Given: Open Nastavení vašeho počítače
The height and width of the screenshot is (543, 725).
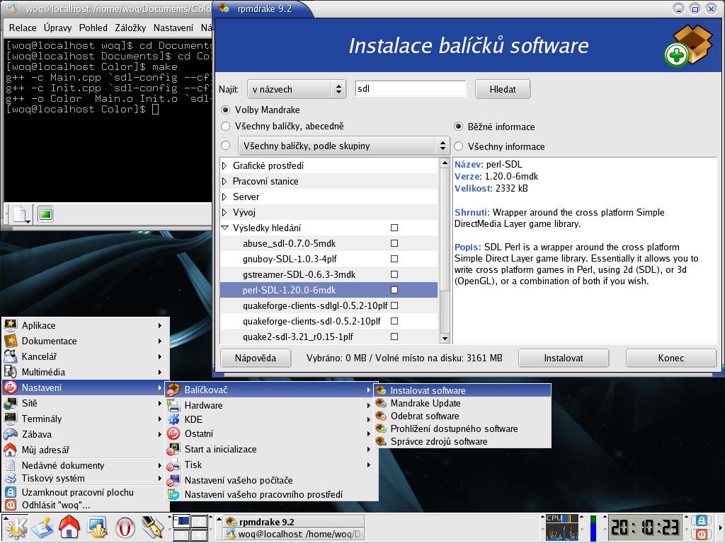Looking at the screenshot, I should point(272,480).
